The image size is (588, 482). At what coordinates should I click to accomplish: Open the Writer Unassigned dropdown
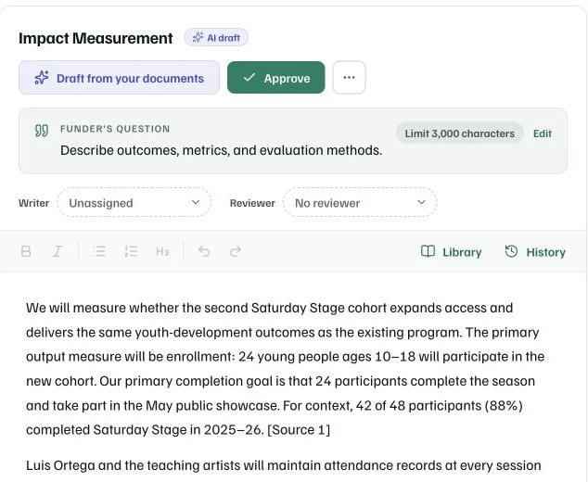pyautogui.click(x=134, y=202)
